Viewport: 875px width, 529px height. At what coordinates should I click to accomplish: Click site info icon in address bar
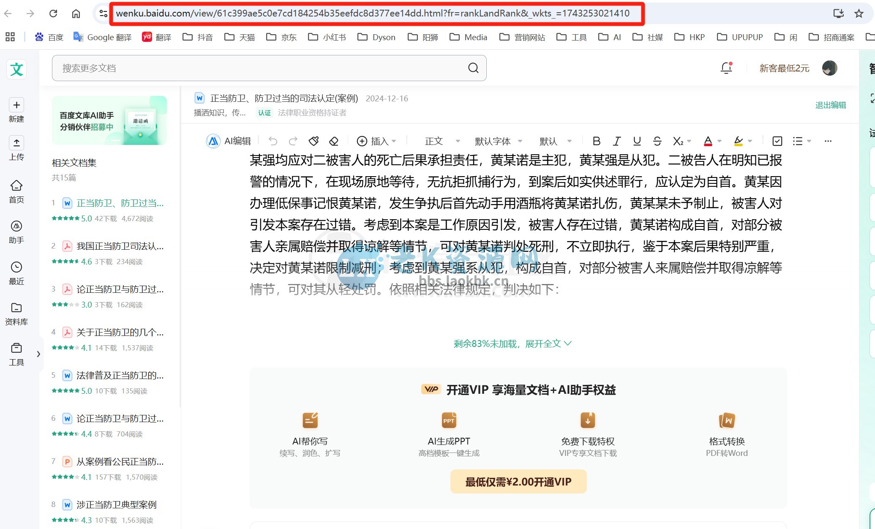(x=103, y=14)
